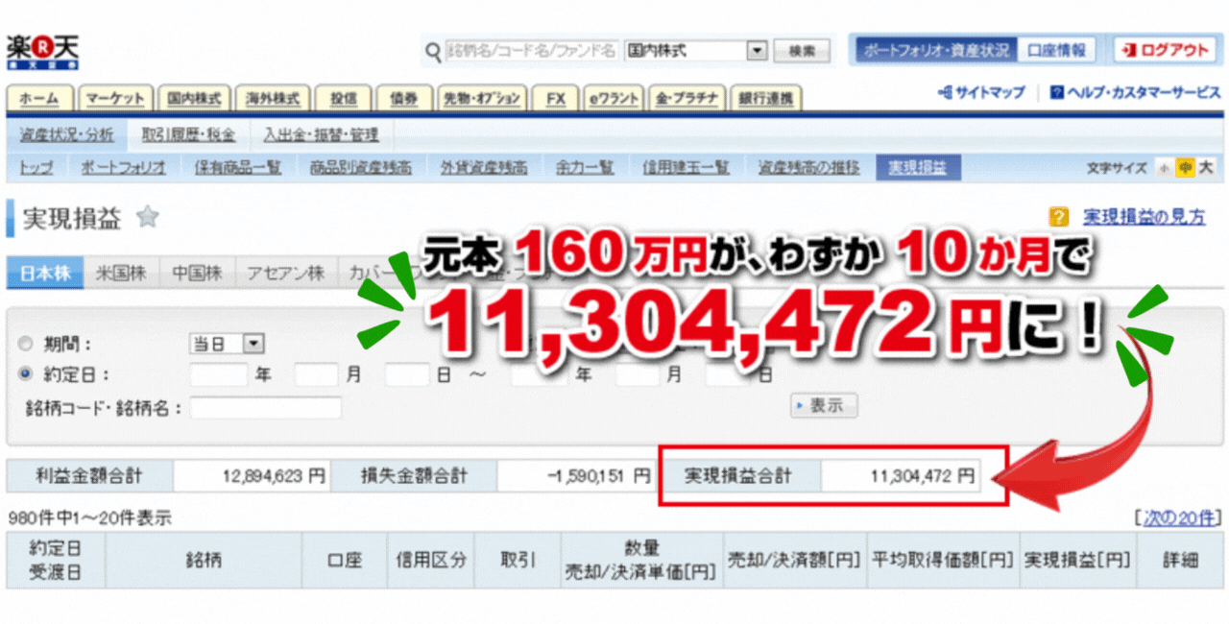Switch to the 米国株 tab
This screenshot has height=624, width=1229.
click(121, 273)
